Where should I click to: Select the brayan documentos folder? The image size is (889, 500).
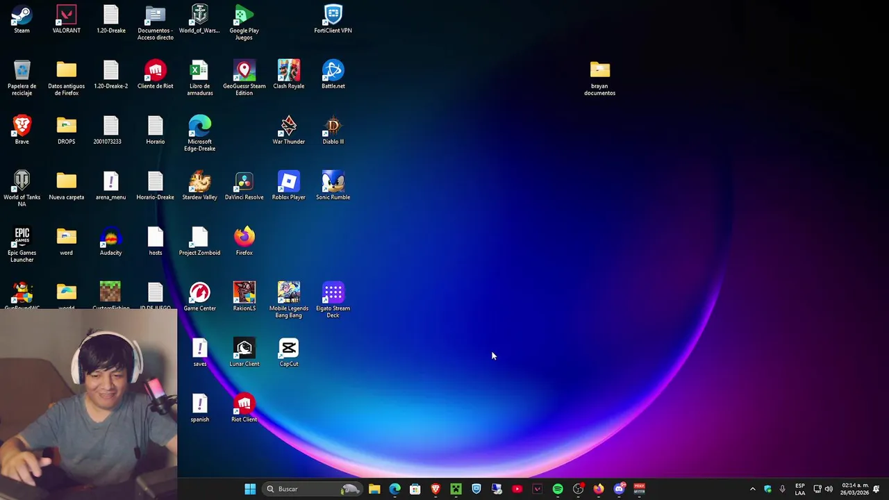[599, 78]
